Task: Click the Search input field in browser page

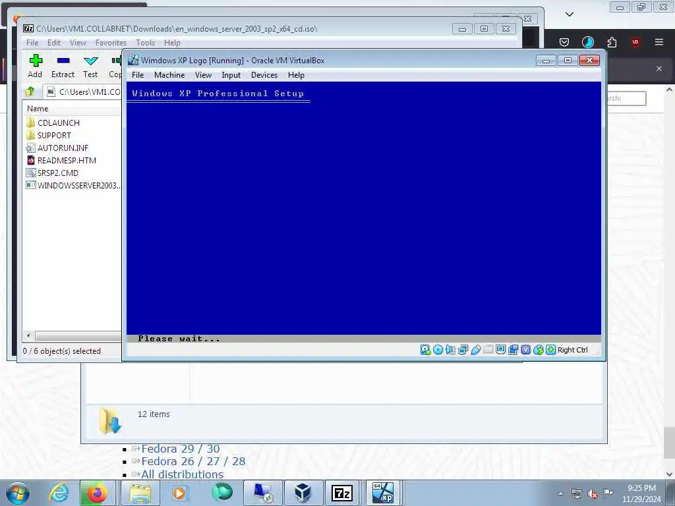Action: click(626, 98)
